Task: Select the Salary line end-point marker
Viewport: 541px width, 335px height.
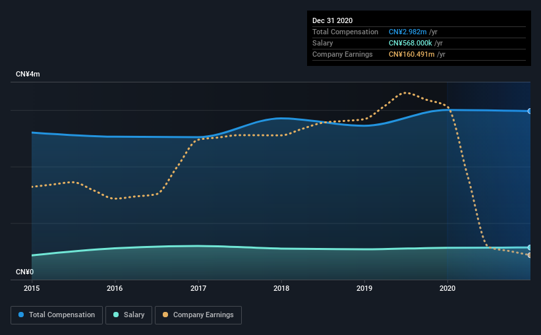Action: click(x=529, y=248)
